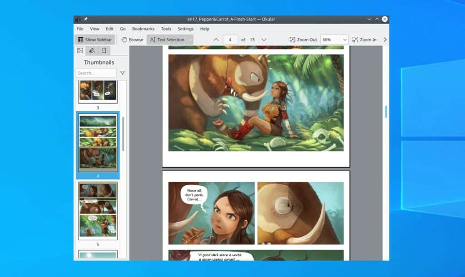Click the current page number field

[x=230, y=40]
